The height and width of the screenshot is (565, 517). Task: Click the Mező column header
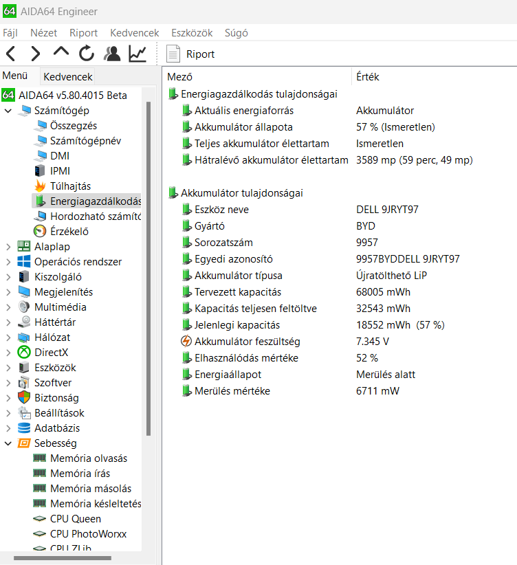click(180, 77)
